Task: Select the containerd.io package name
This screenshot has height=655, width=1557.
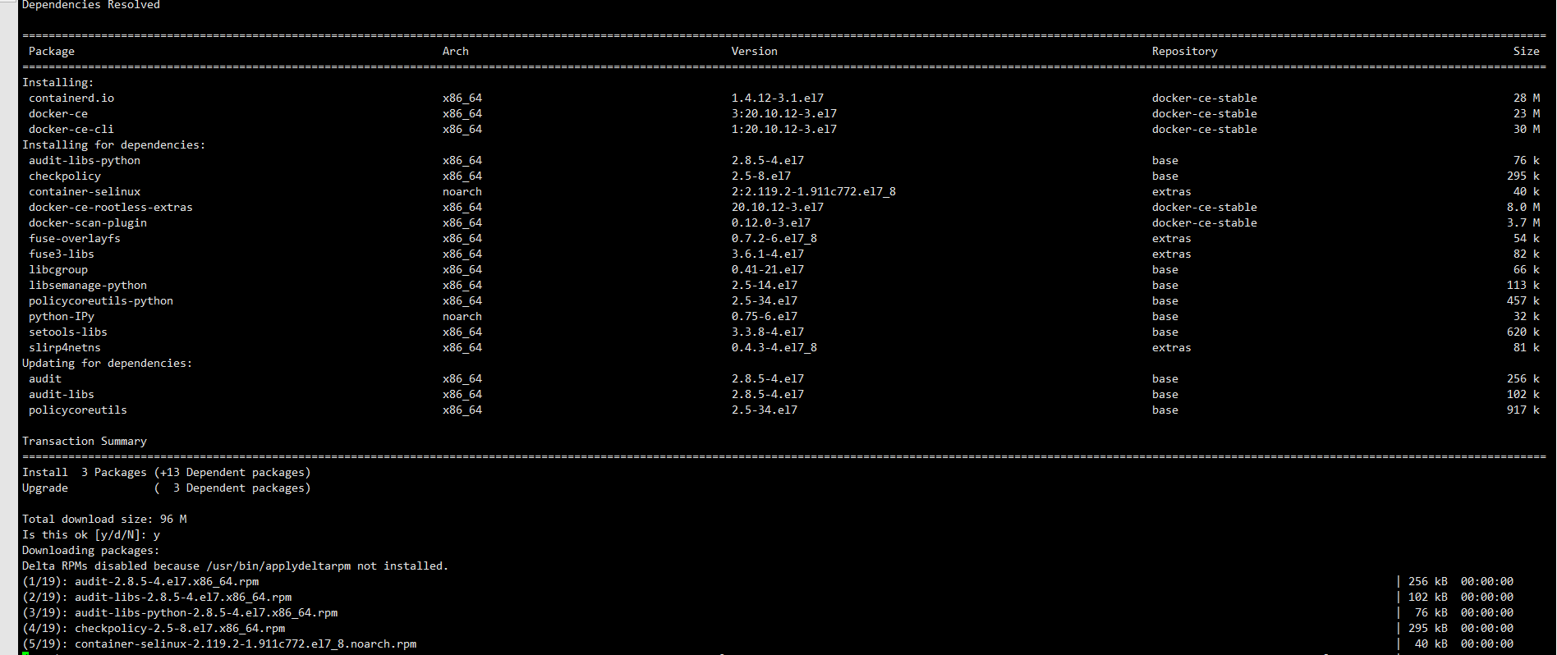Action: coord(71,98)
